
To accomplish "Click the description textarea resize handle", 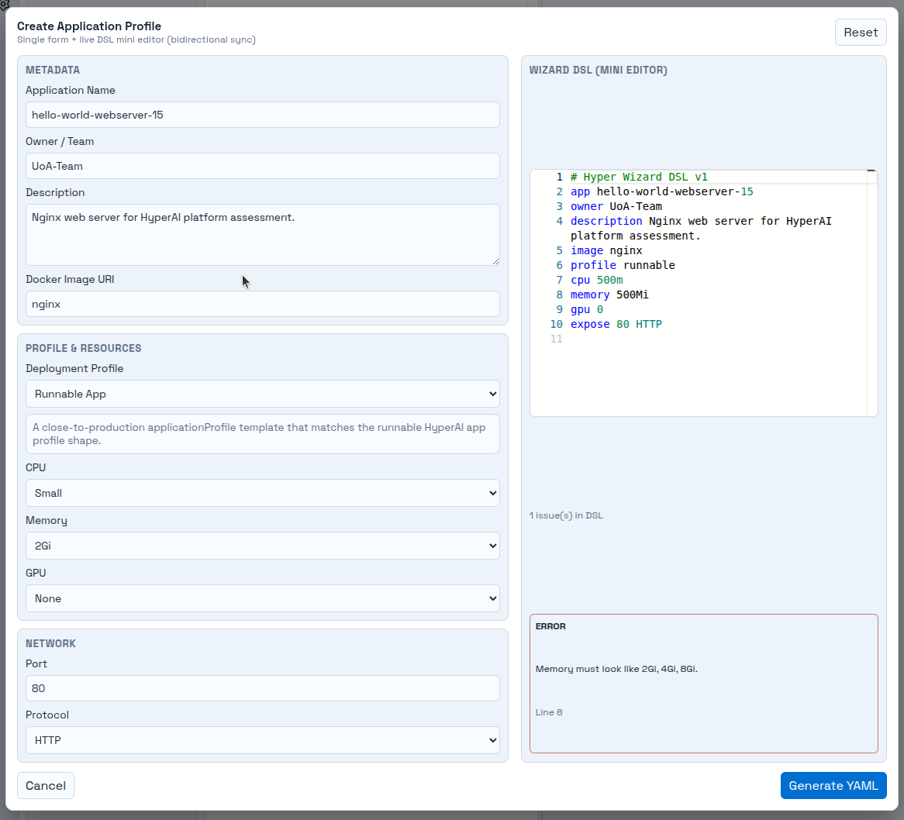I will [x=495, y=261].
